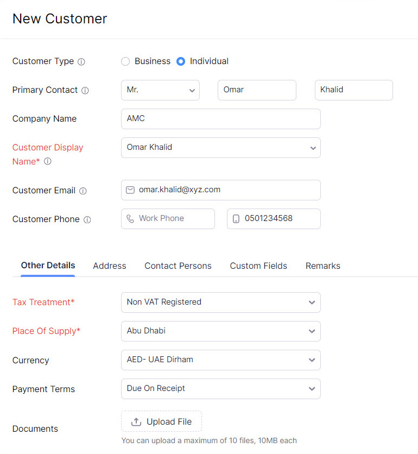Click info icon beside Customer Type
The width and height of the screenshot is (418, 454).
pos(81,62)
